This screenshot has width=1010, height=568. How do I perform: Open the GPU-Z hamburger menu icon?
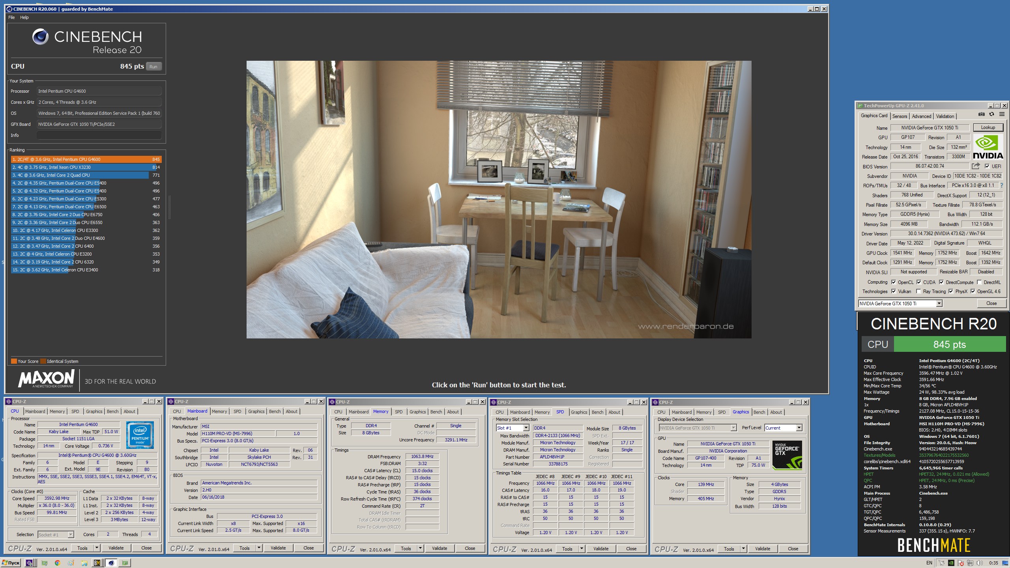pos(1002,114)
